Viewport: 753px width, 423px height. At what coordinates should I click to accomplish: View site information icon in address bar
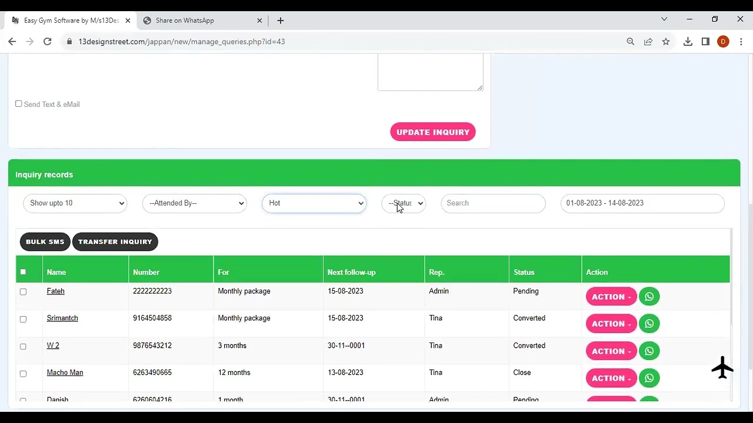click(x=70, y=42)
